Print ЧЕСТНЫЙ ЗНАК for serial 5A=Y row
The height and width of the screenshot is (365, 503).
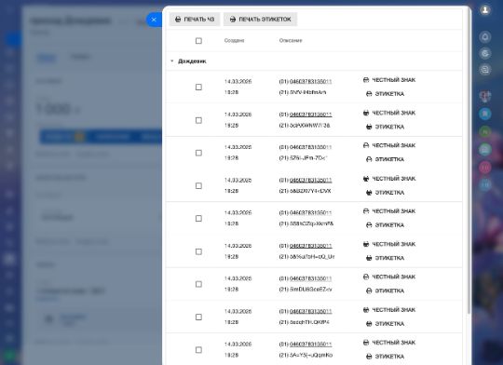[389, 343]
